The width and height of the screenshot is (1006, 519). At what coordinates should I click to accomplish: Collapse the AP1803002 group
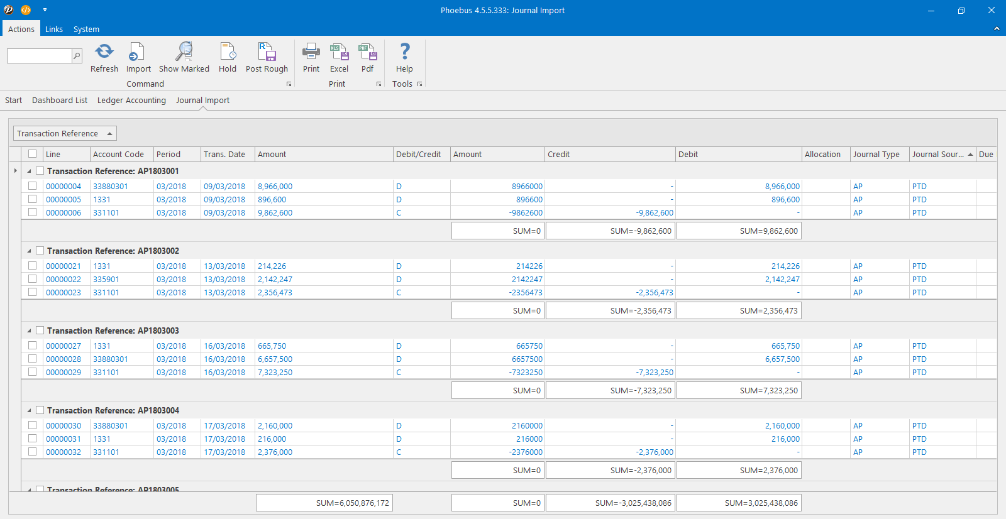pyautogui.click(x=29, y=251)
